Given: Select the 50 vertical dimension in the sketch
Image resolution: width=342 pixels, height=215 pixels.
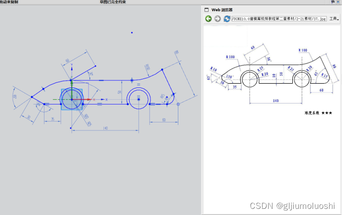Looking at the screenshot, I should click(120, 92).
